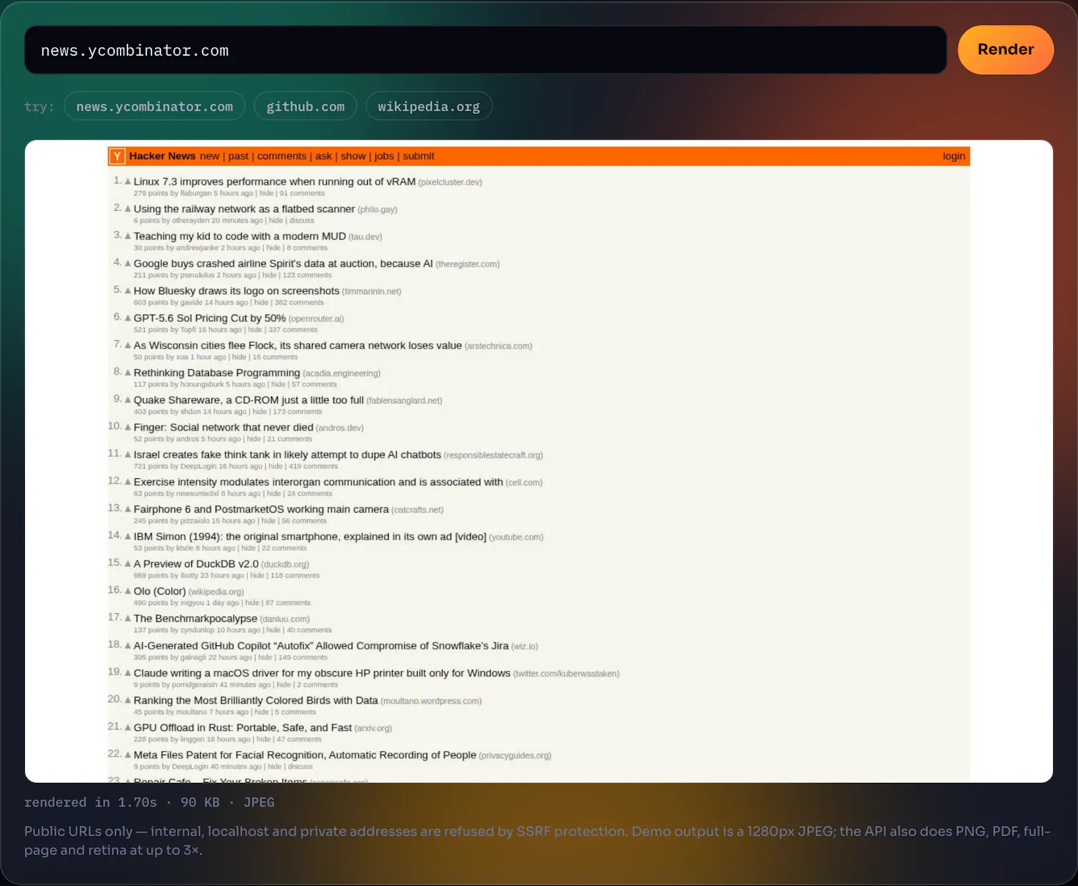Open the 91 comments link under Linux 7.3
Image resolution: width=1078 pixels, height=886 pixels.
pyautogui.click(x=302, y=193)
